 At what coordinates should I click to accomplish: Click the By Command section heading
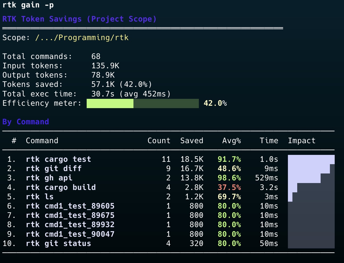(26, 122)
